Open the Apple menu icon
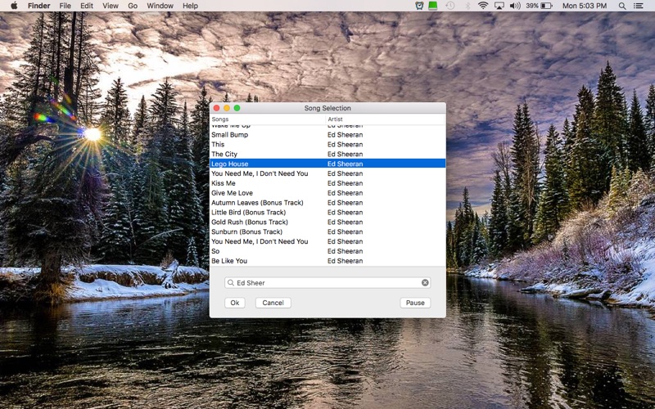The image size is (655, 409). coord(14,6)
